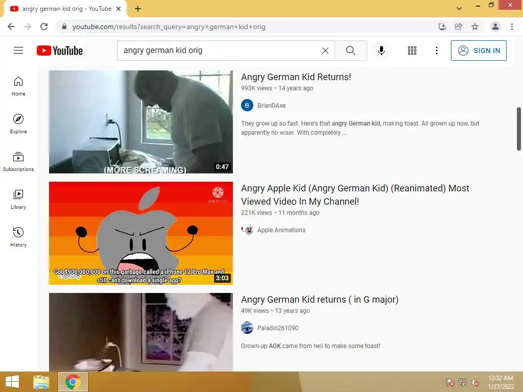Close the angry german kid tab
This screenshot has height=392, width=523.
pos(118,9)
